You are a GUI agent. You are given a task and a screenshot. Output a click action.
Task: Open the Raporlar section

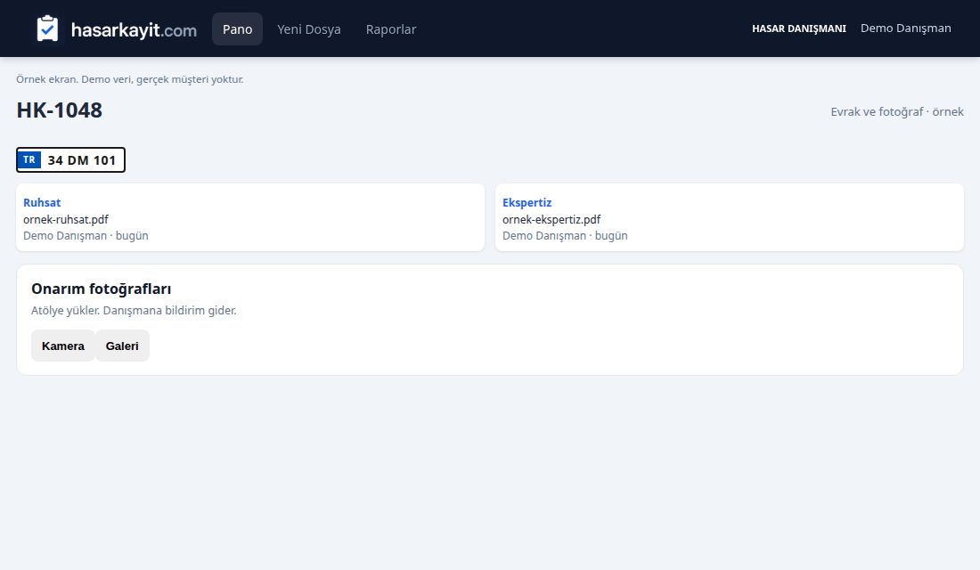(x=391, y=29)
